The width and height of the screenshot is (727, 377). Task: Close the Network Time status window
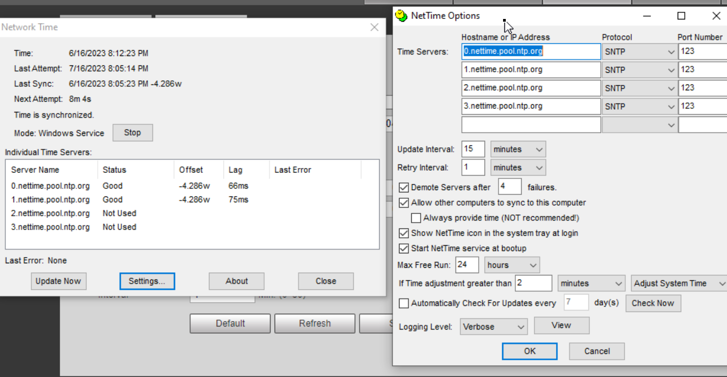point(326,281)
